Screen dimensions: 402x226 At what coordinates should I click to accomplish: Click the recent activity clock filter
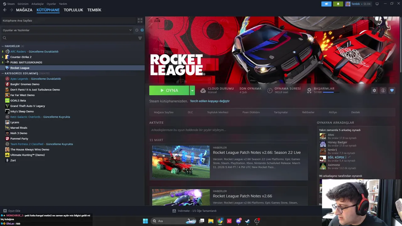click(137, 30)
